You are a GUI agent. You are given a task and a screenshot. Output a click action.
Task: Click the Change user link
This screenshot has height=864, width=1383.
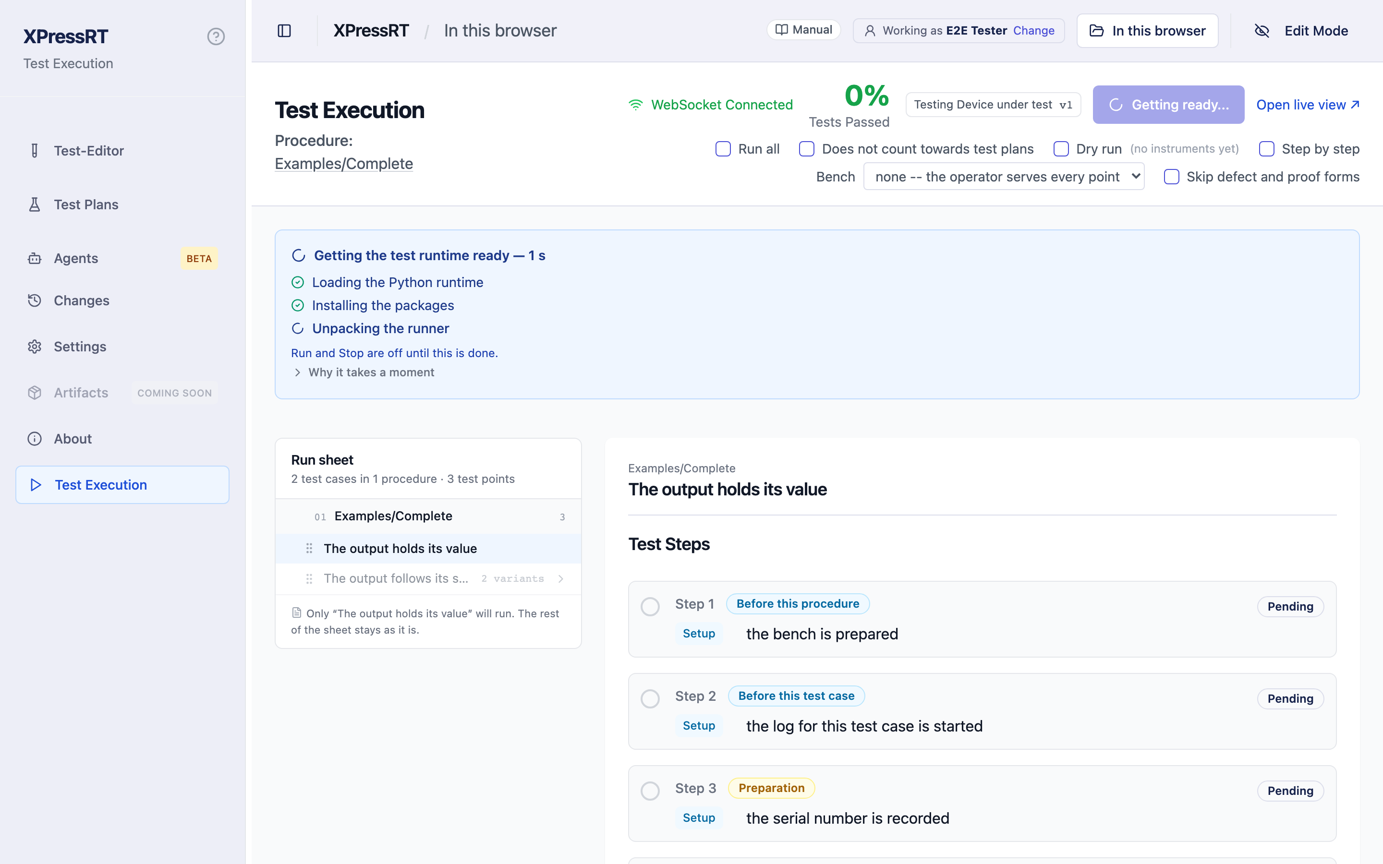coord(1033,31)
